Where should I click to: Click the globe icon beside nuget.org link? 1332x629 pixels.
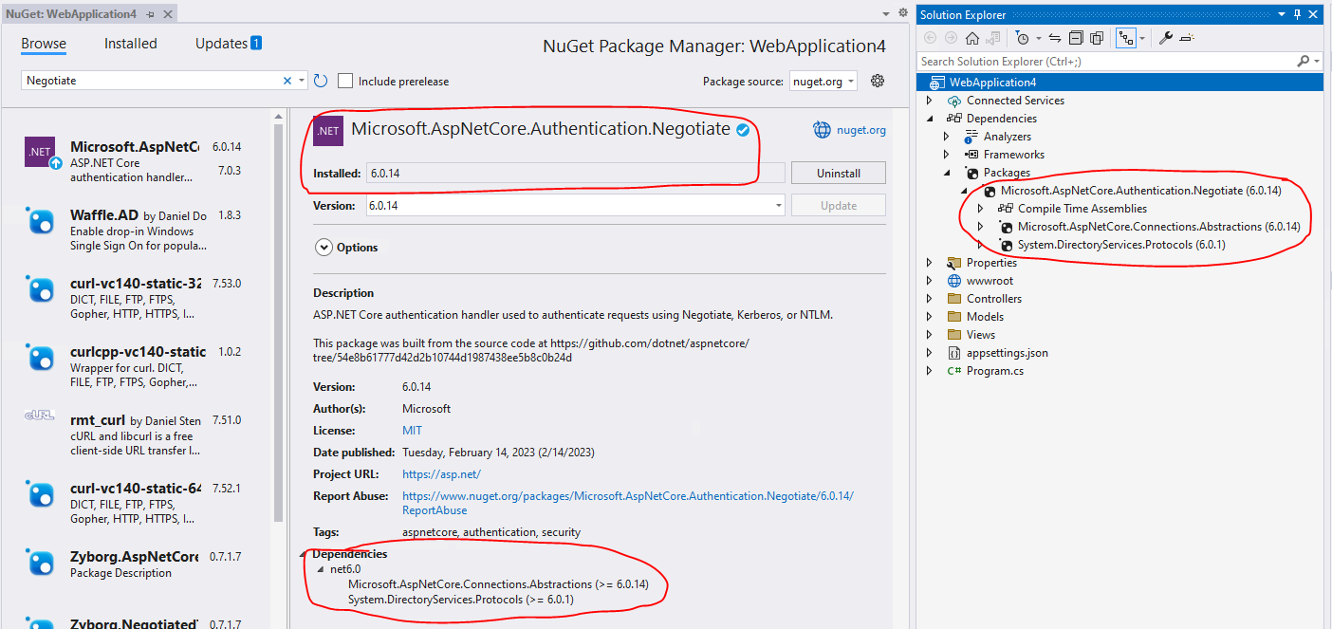[x=821, y=130]
